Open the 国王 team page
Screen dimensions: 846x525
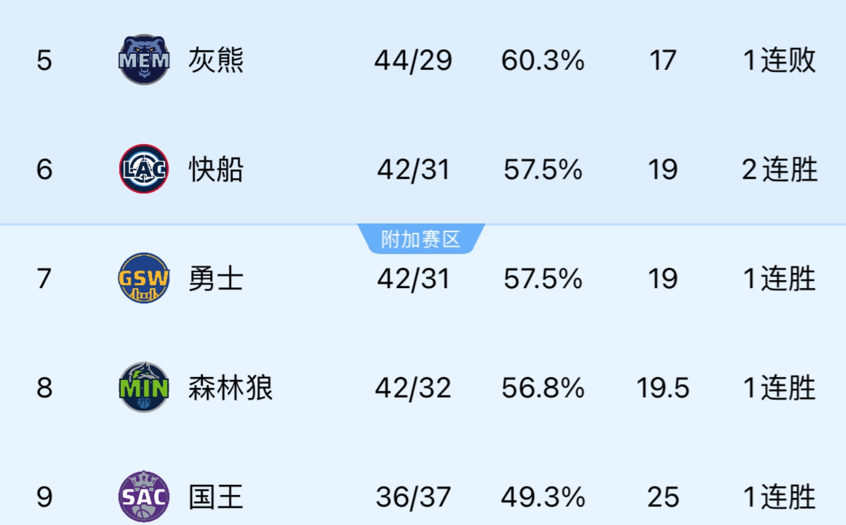pos(216,497)
